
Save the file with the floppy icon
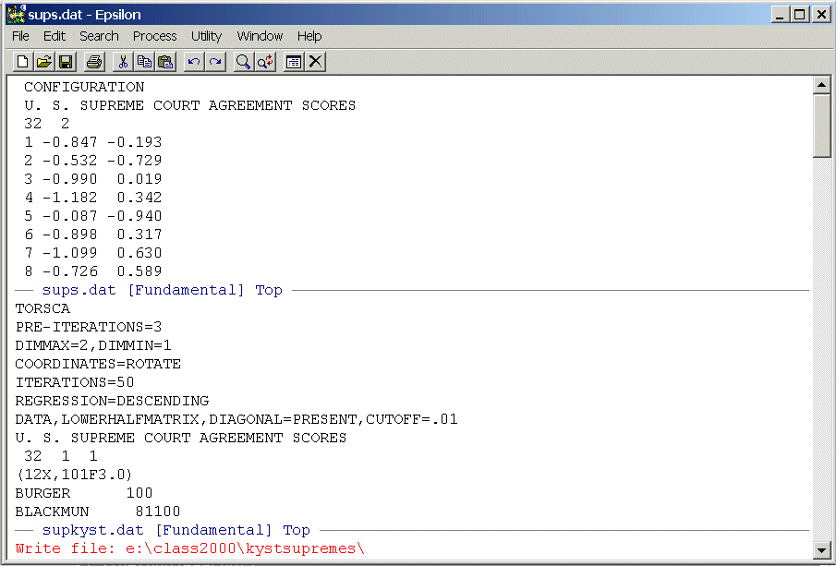coord(65,62)
